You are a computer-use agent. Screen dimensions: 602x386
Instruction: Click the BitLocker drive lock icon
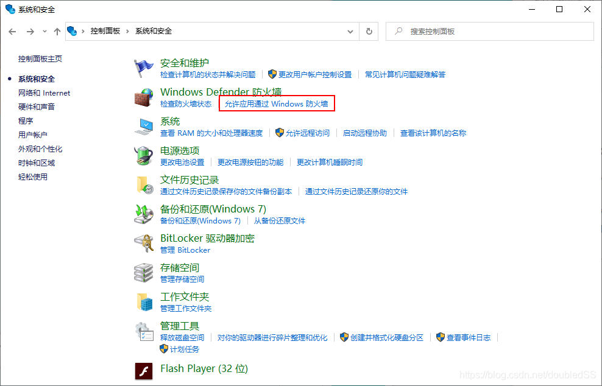144,244
